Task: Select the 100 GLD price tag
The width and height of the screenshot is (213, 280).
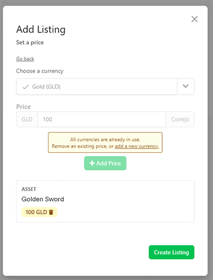Action: [39, 212]
